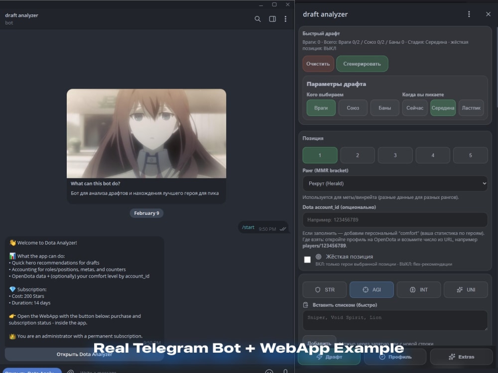Click the Открыть Dota Analyzer inline button

pyautogui.click(x=85, y=354)
